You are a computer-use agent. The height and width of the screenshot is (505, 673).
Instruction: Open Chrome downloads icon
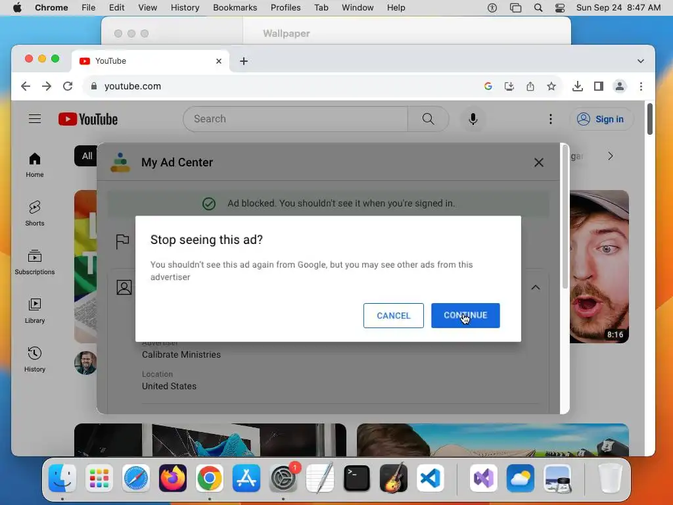(578, 86)
